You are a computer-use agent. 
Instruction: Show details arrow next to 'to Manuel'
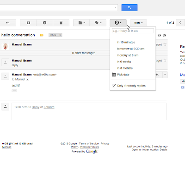(x=27, y=80)
